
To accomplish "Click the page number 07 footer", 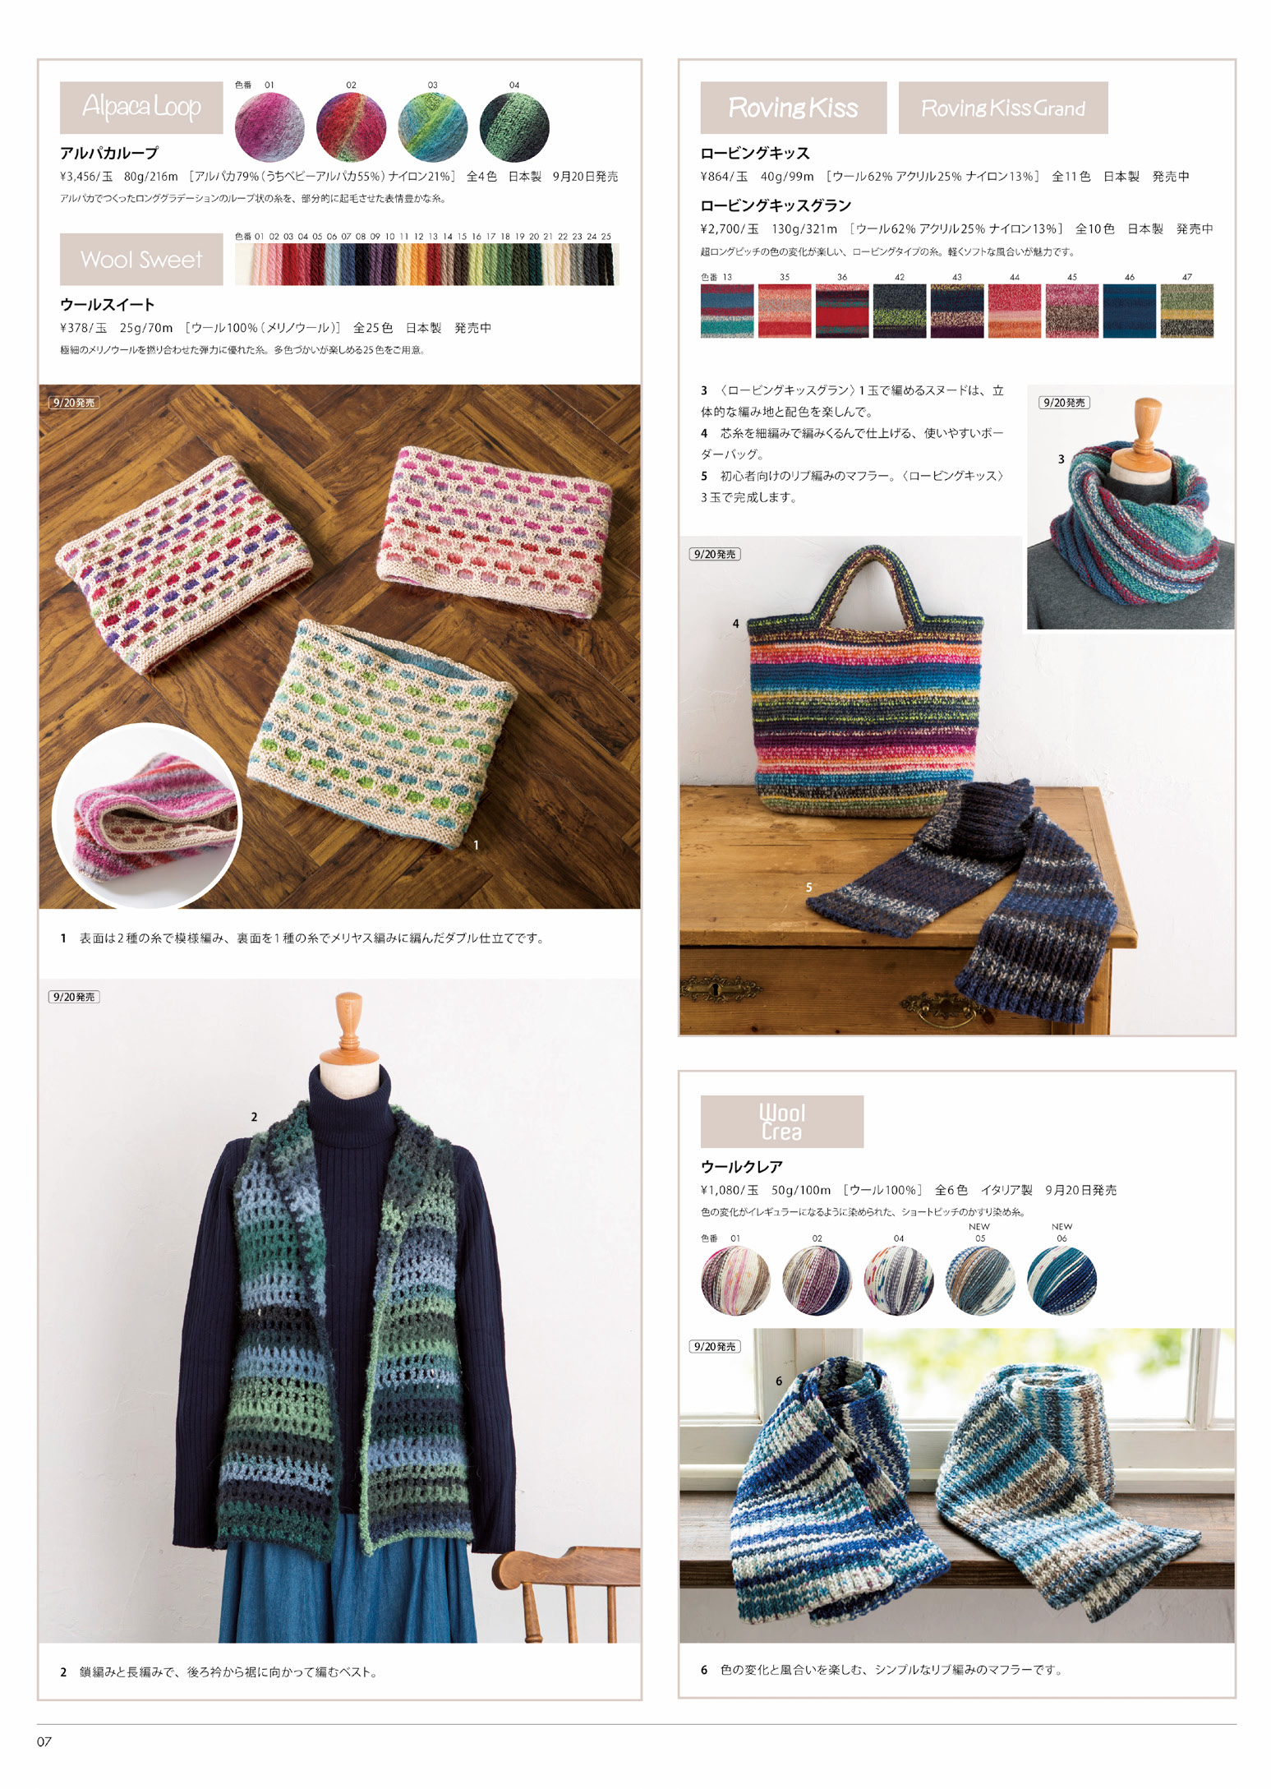I will point(44,1741).
